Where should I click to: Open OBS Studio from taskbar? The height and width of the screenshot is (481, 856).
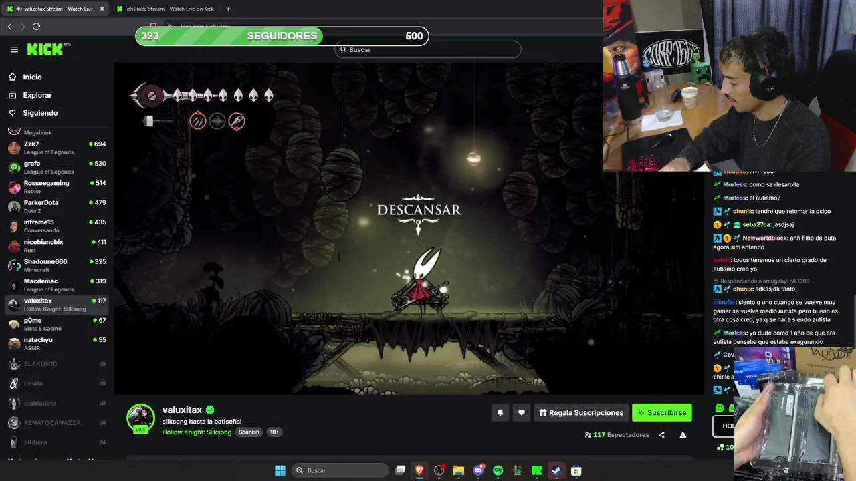click(x=439, y=470)
